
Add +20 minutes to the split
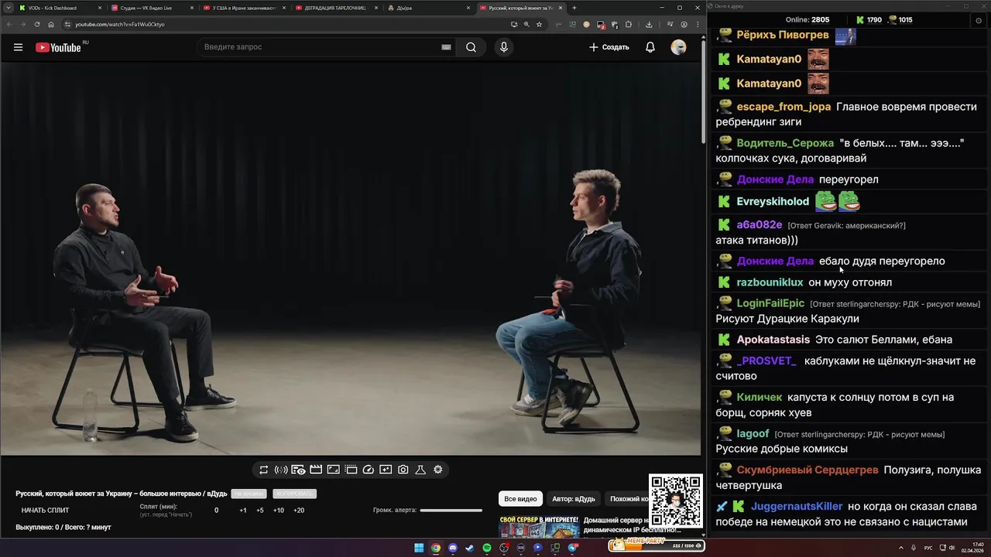pyautogui.click(x=299, y=510)
